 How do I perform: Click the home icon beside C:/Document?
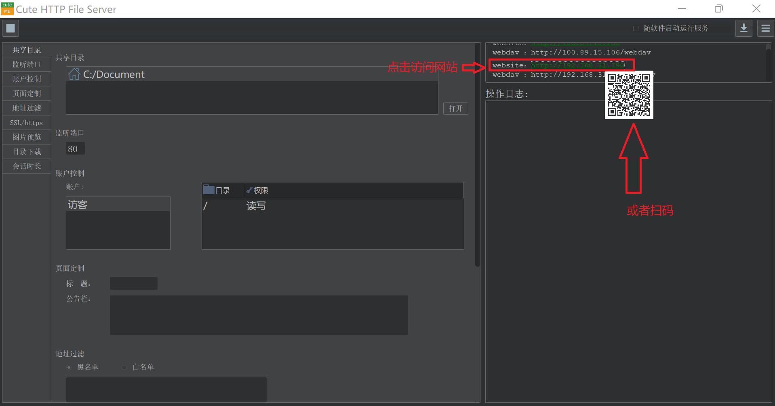tap(74, 74)
